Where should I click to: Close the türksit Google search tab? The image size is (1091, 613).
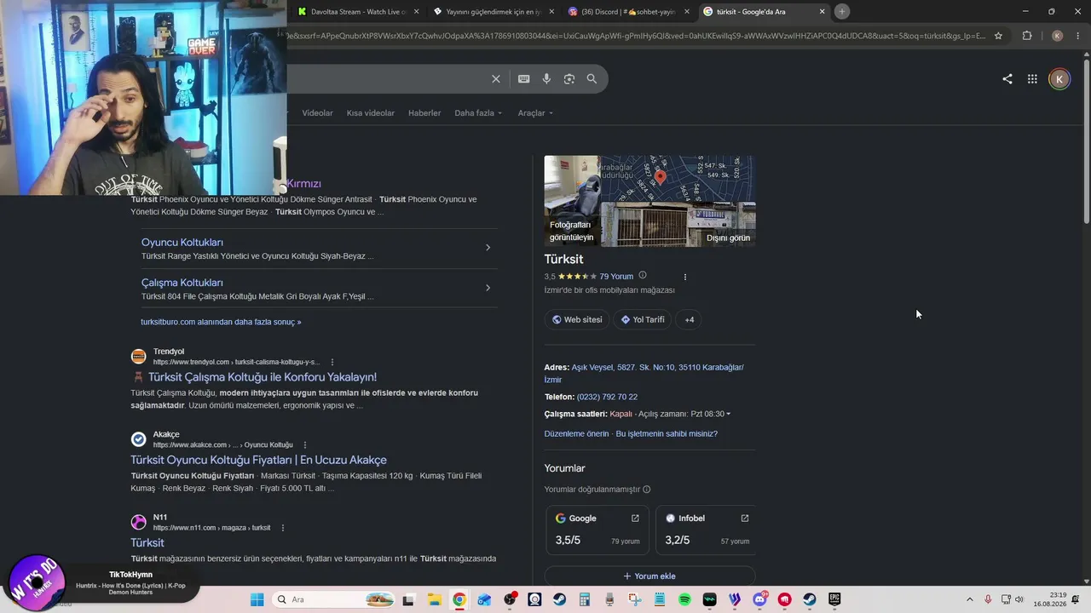pyautogui.click(x=822, y=12)
